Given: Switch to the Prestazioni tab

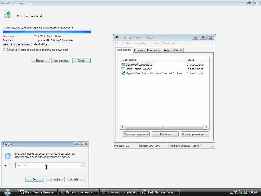Looking at the screenshot, I should click(x=154, y=50).
